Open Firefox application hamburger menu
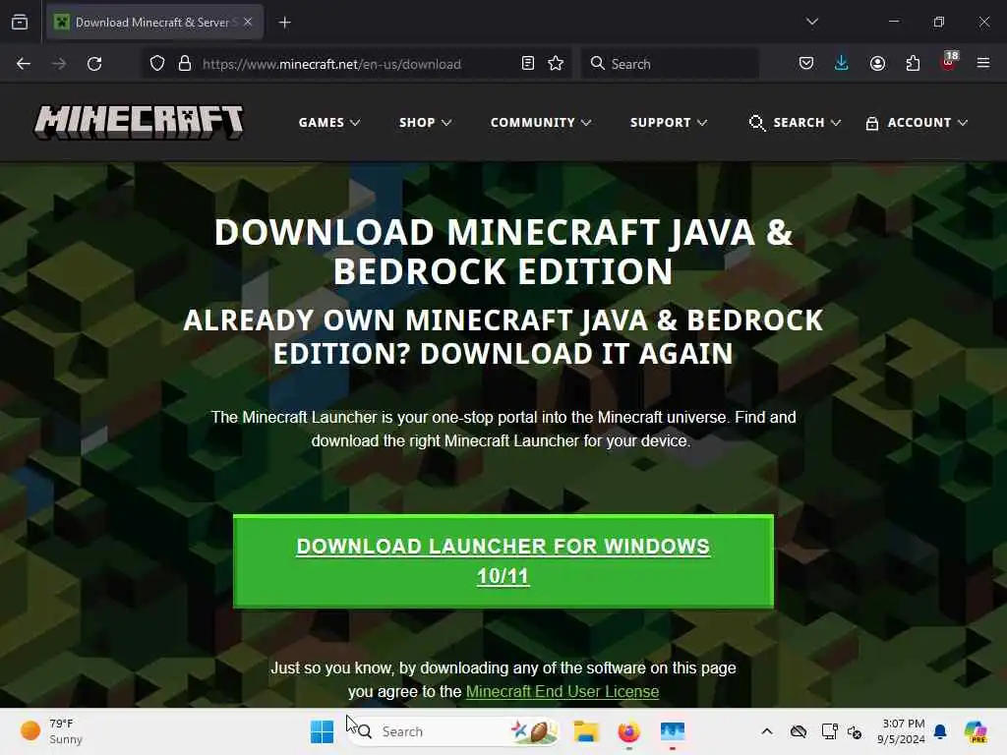The image size is (1007, 755). [x=983, y=63]
